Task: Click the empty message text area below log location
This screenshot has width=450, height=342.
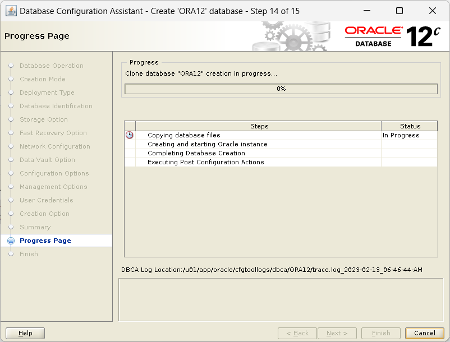Action: pyautogui.click(x=281, y=299)
